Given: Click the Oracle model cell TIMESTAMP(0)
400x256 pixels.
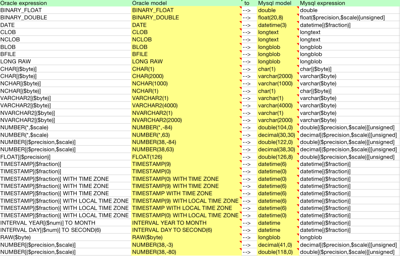Looking at the screenshot, I should click(x=186, y=172).
